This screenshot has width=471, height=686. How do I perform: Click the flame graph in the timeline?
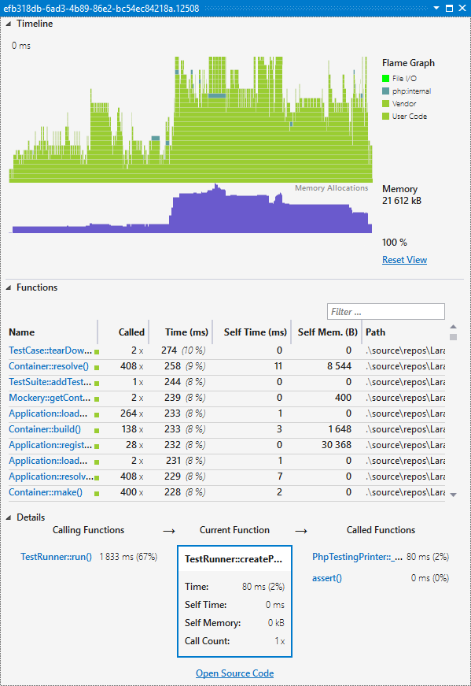click(191, 120)
